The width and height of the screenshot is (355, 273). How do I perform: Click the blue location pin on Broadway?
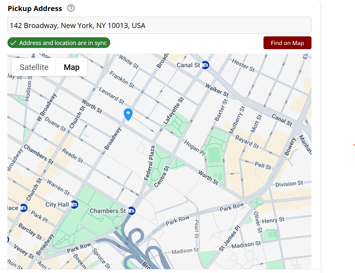(128, 115)
